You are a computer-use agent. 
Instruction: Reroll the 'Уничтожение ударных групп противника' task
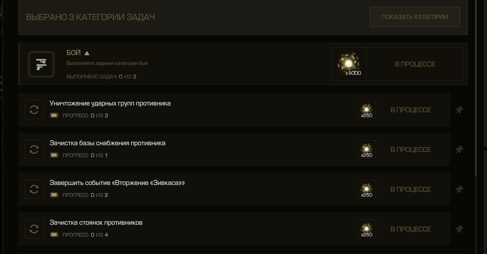click(x=34, y=110)
